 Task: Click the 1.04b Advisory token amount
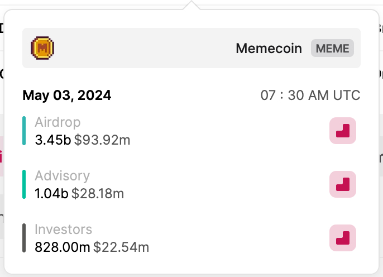(x=51, y=193)
